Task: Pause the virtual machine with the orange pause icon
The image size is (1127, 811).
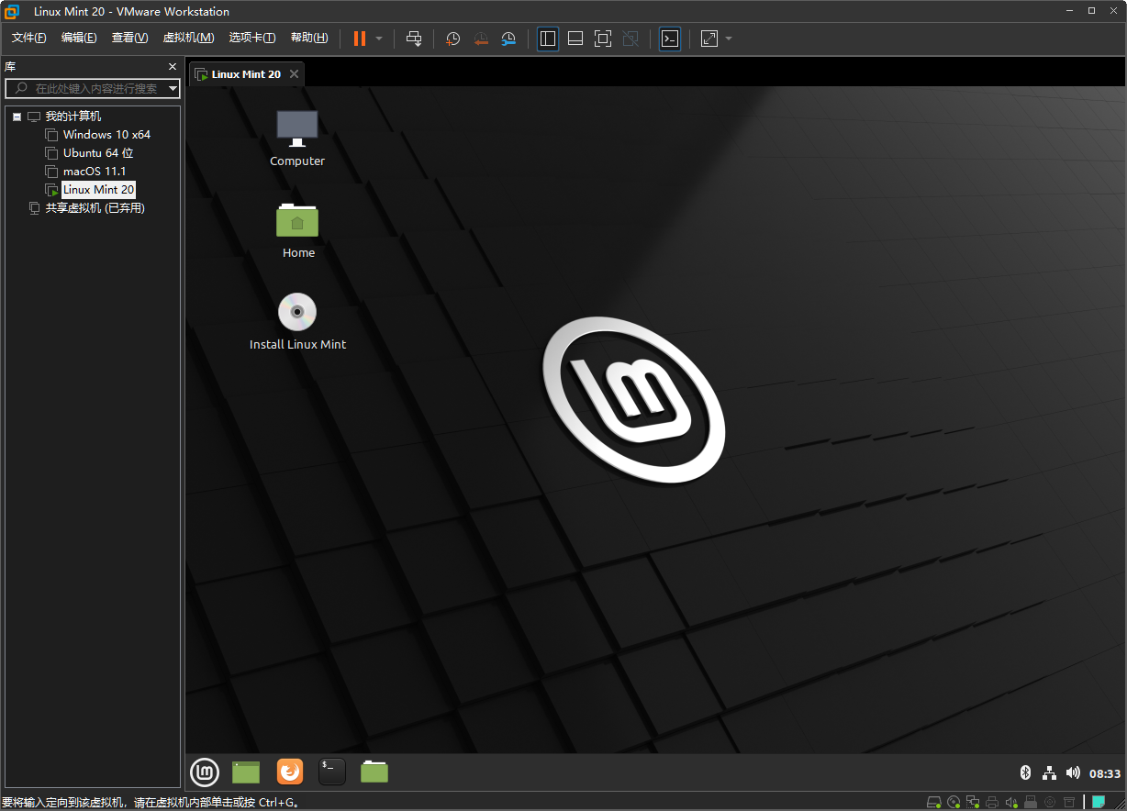Action: [359, 39]
